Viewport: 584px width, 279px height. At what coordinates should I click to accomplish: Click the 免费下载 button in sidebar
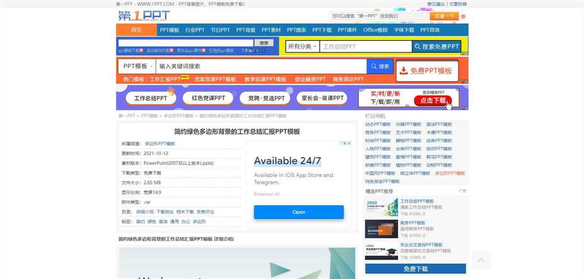point(415,269)
